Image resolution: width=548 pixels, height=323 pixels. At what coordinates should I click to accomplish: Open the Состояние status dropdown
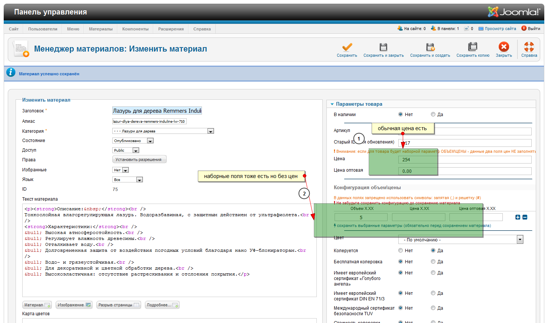click(x=150, y=141)
